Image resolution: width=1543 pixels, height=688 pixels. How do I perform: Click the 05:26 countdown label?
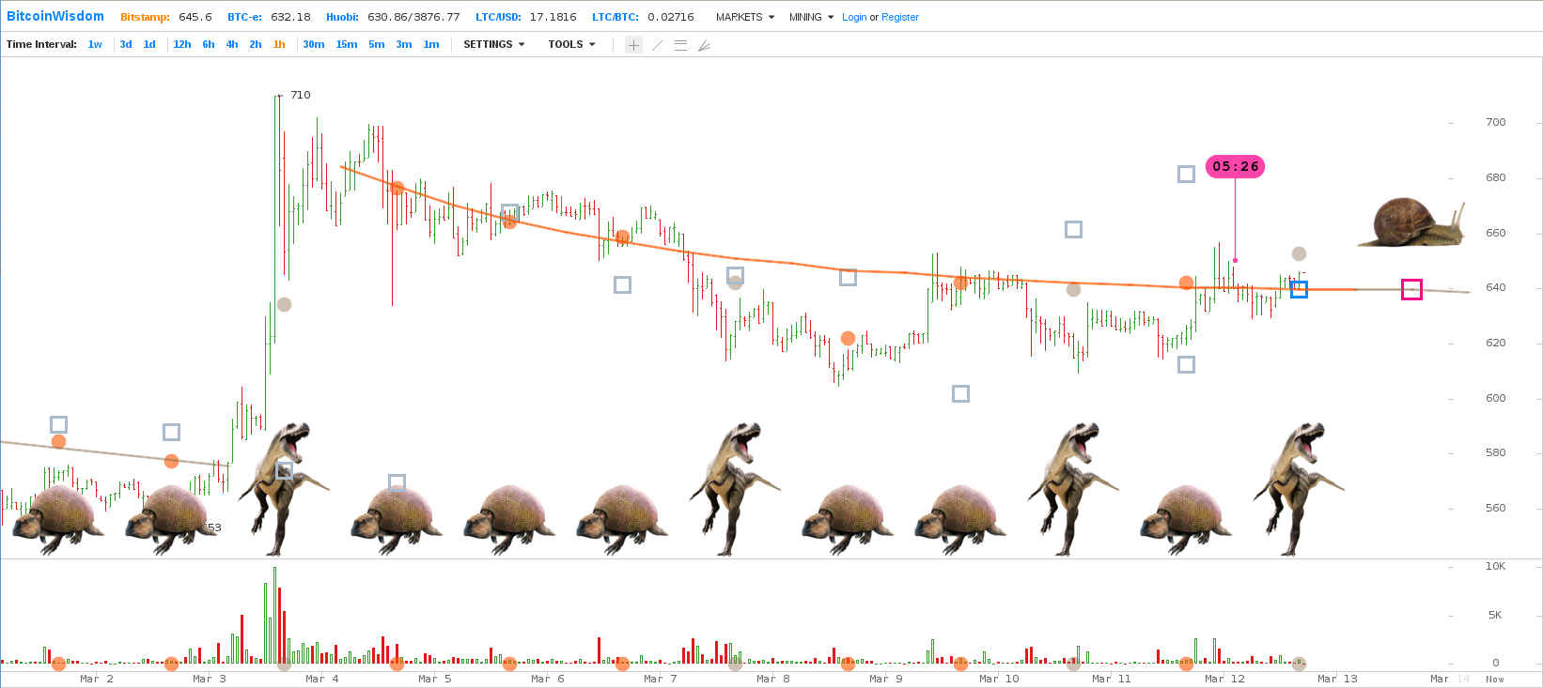[1235, 166]
